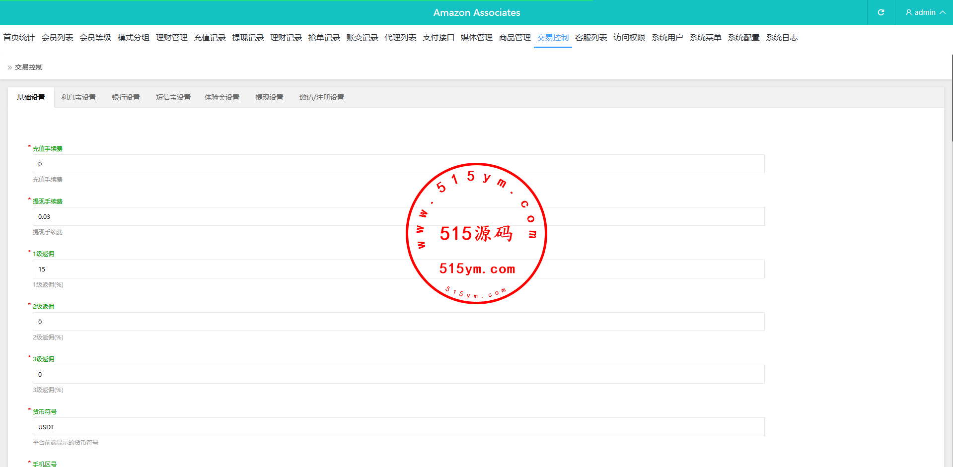Open the 短信宝设置 tab
This screenshot has height=467, width=953.
point(173,98)
